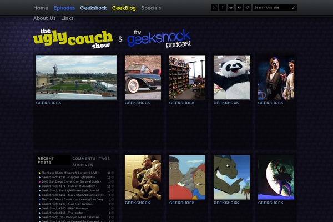333x222 pixels.
Task: Click the smiley-face icon in header
Action: (239, 8)
